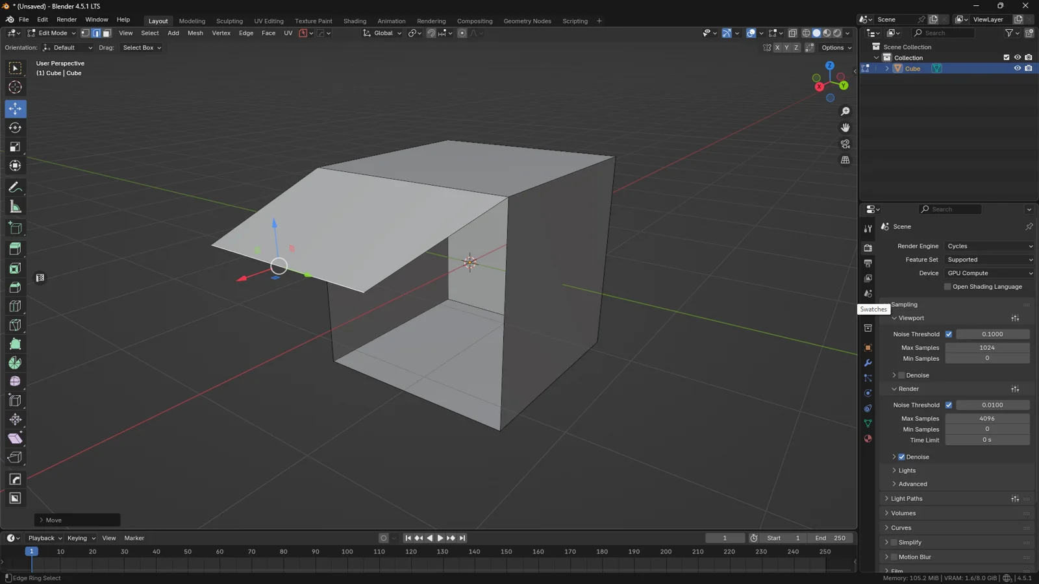Open the Edit Mode dropdown

point(51,33)
